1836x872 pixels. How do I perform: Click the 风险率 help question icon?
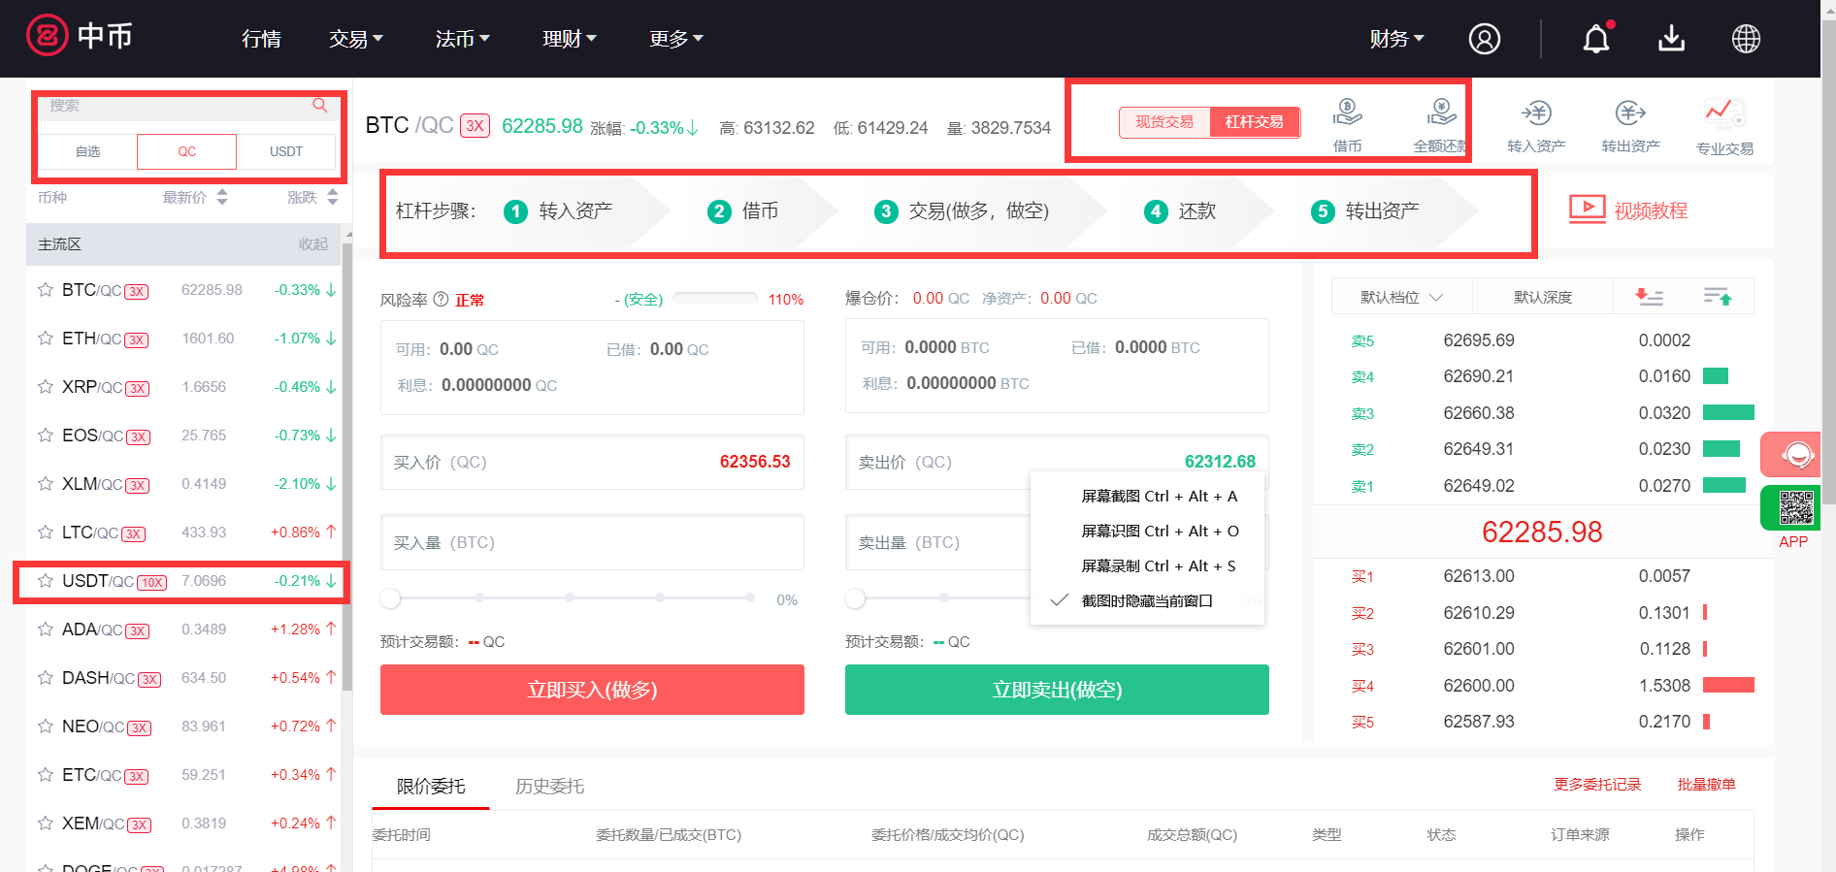tap(441, 299)
